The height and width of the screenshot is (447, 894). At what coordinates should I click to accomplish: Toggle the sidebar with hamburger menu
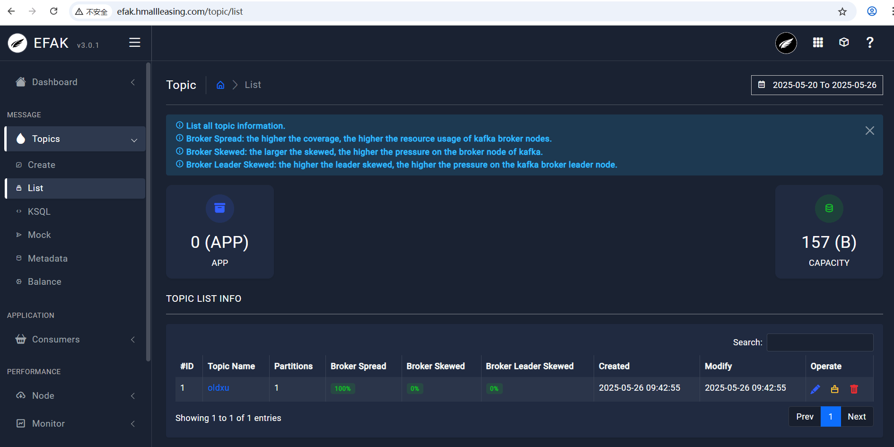[135, 43]
